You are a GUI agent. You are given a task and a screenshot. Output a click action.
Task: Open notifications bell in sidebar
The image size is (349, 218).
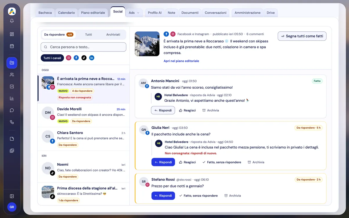coord(12,21)
